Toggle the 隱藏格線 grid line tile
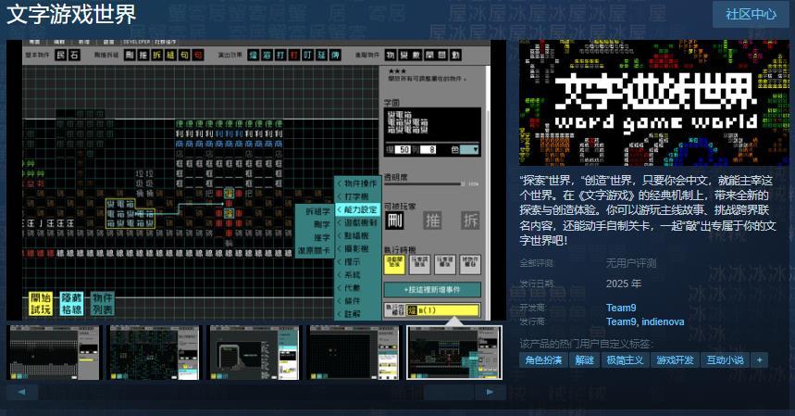The image size is (795, 416). (x=72, y=303)
